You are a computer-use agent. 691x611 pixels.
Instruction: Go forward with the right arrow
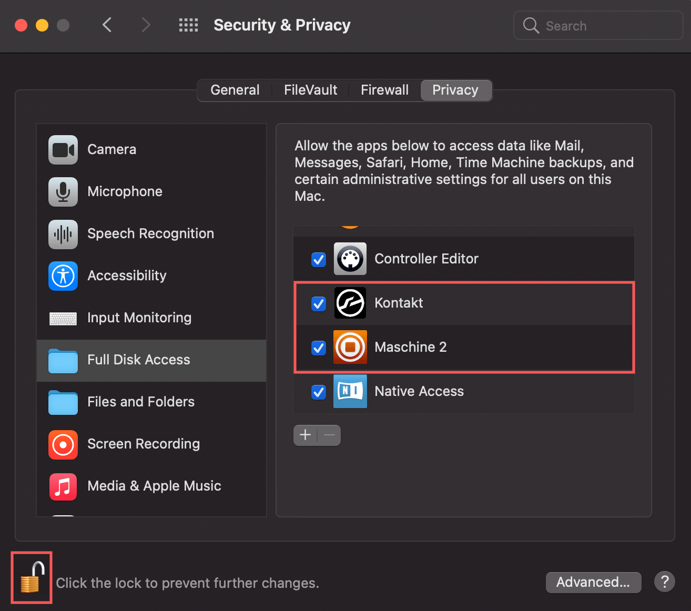click(146, 25)
